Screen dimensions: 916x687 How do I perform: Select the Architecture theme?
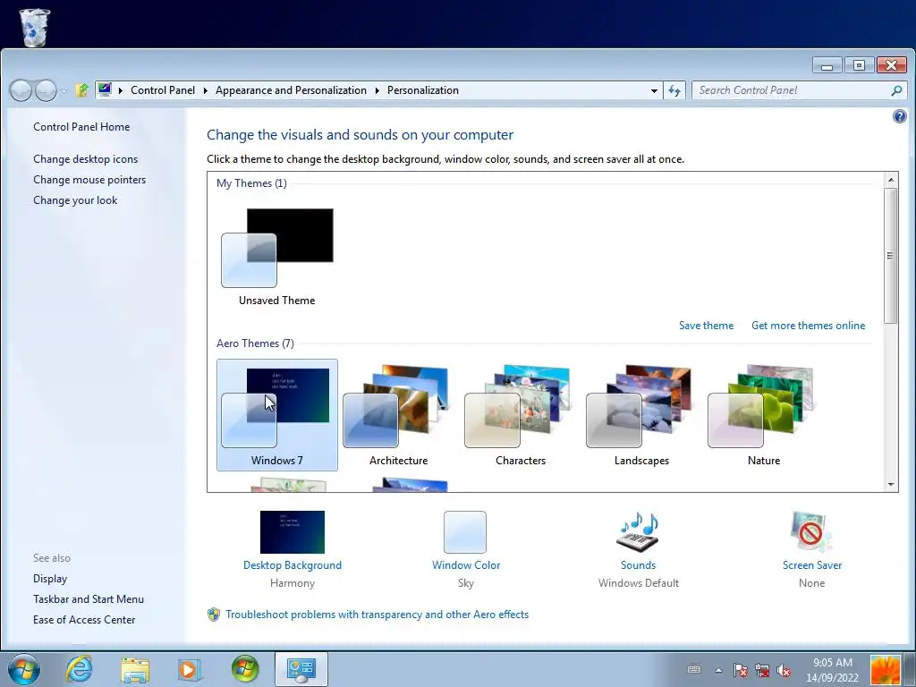(x=398, y=415)
